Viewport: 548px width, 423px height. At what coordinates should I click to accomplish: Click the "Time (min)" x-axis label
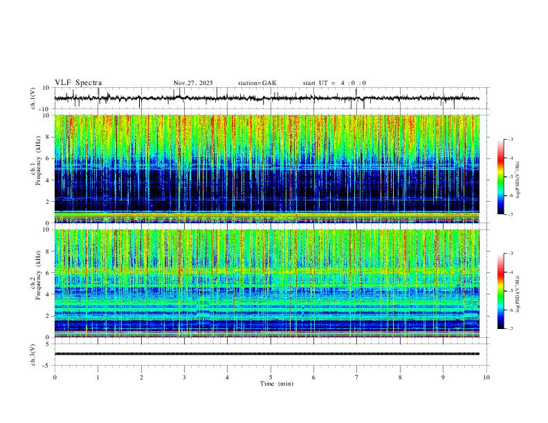(x=277, y=384)
